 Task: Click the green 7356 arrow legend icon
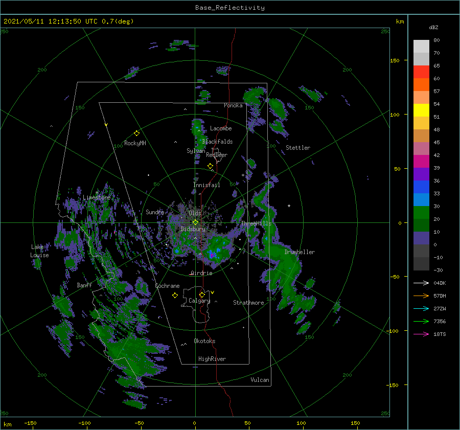pyautogui.click(x=421, y=321)
